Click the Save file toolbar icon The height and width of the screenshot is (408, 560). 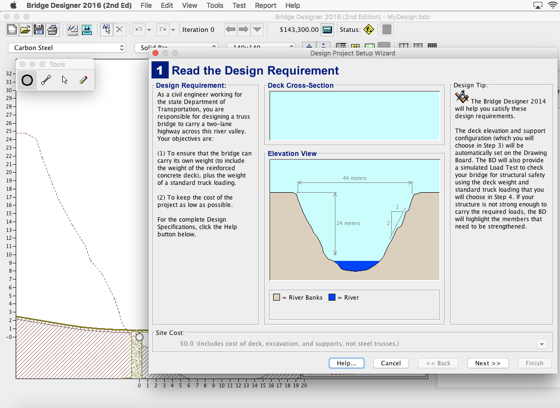coord(39,30)
